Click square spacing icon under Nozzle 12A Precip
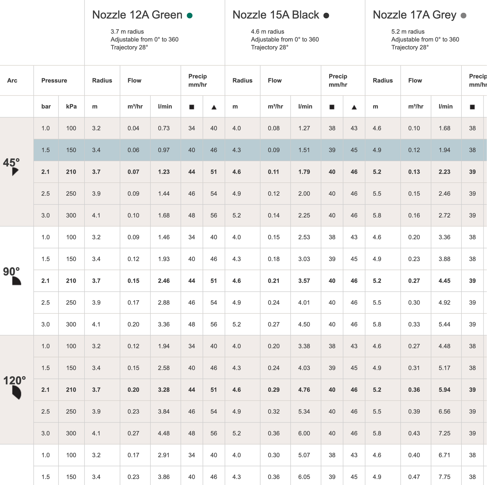 (192, 107)
